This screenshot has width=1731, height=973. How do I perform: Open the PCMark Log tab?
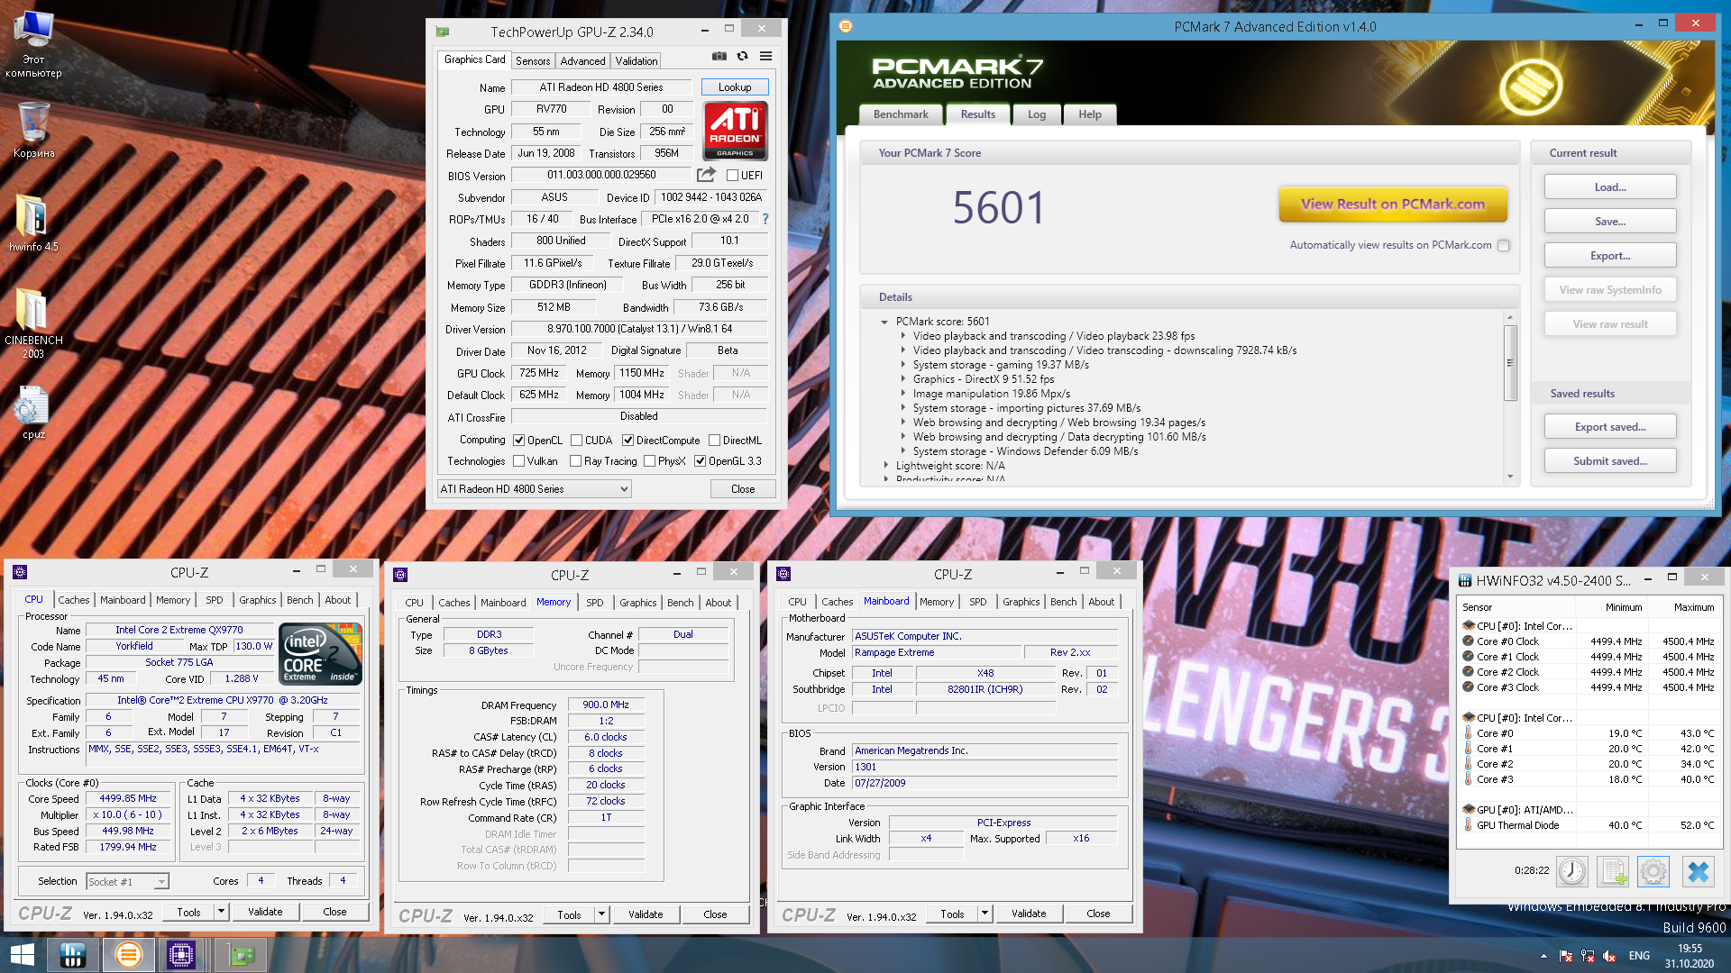point(1037,114)
